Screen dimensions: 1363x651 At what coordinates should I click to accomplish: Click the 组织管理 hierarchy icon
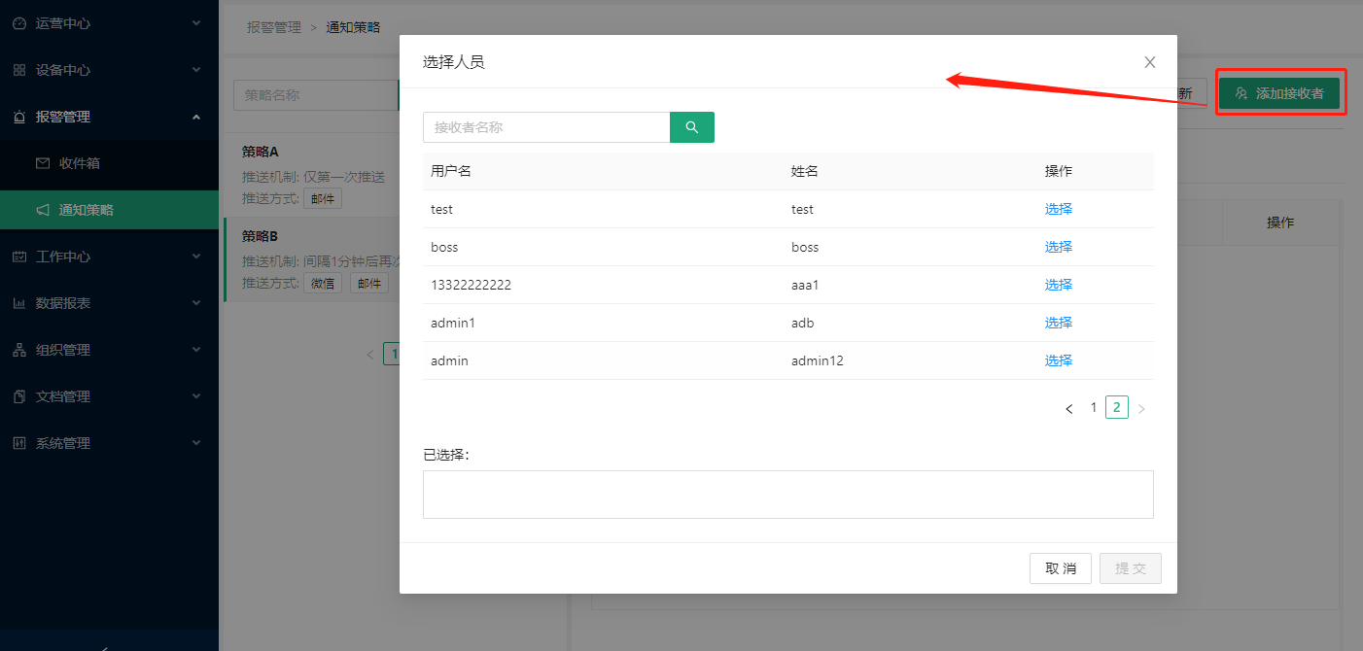19,350
